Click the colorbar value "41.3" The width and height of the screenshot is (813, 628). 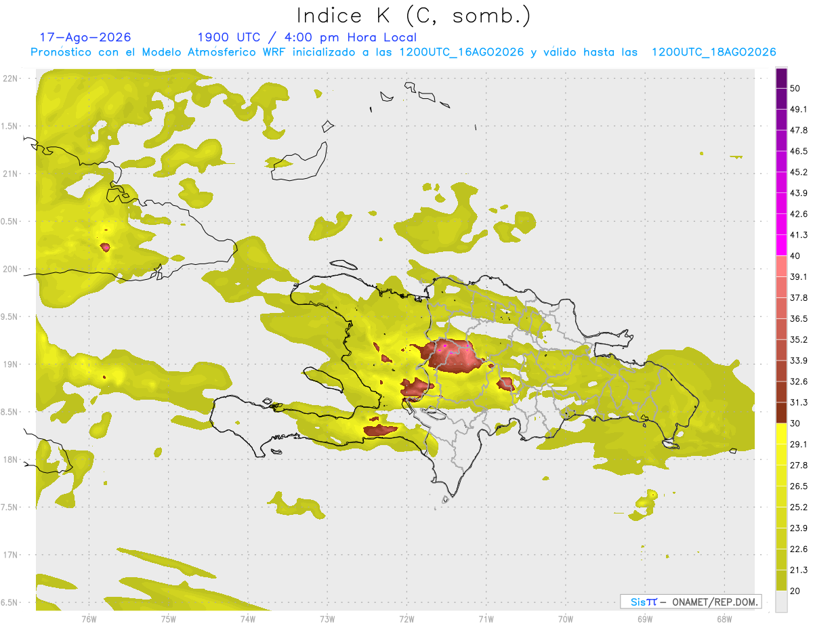pyautogui.click(x=799, y=235)
